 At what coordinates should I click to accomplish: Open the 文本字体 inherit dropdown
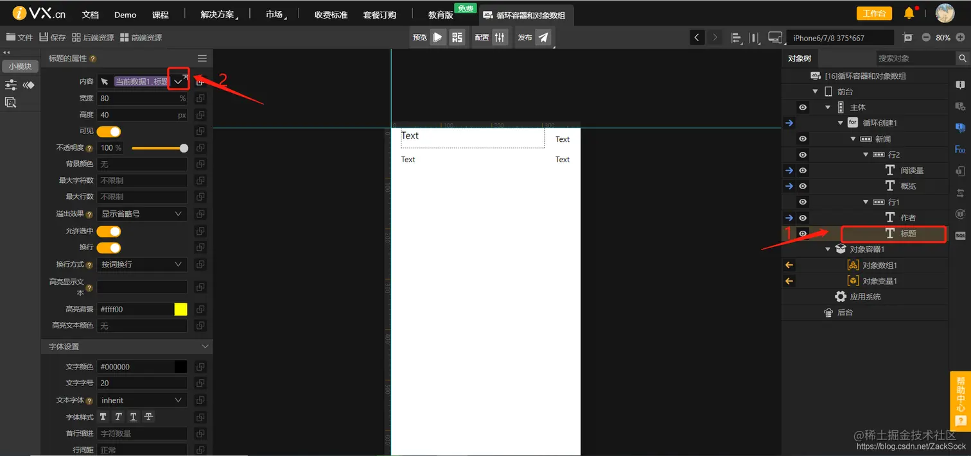click(142, 400)
